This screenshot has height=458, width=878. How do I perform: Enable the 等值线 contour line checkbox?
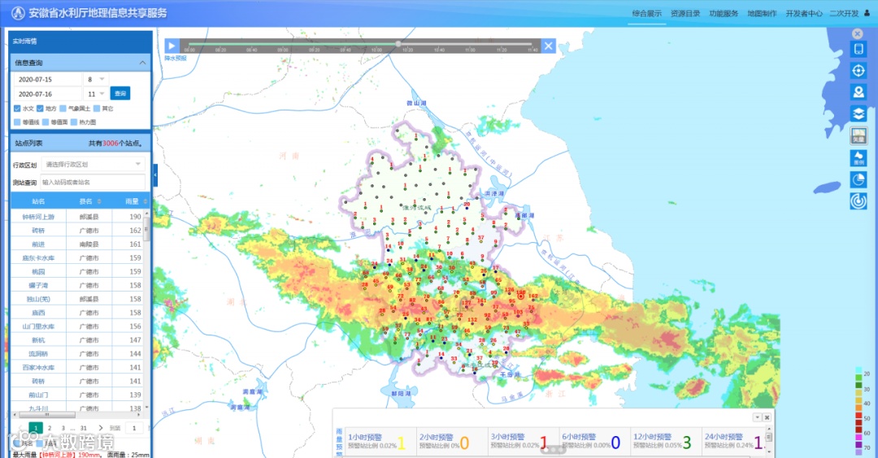pyautogui.click(x=17, y=122)
